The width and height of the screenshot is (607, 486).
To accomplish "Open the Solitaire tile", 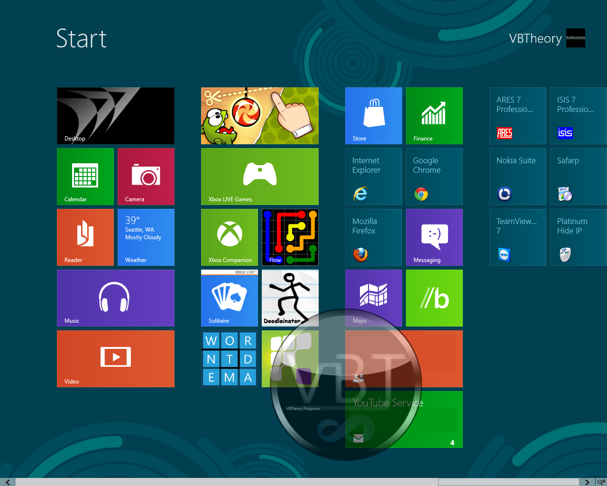I will 230,298.
